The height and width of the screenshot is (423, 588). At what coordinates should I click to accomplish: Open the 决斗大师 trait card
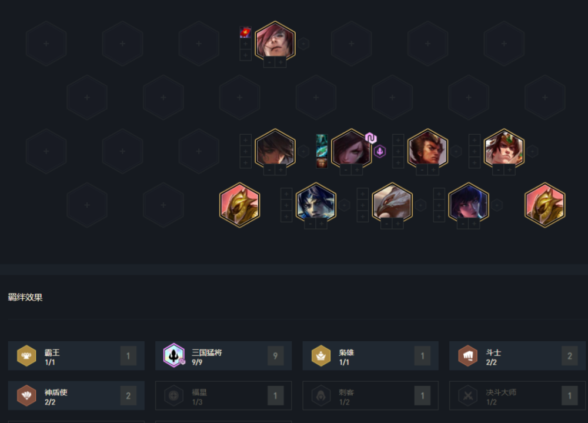517,395
